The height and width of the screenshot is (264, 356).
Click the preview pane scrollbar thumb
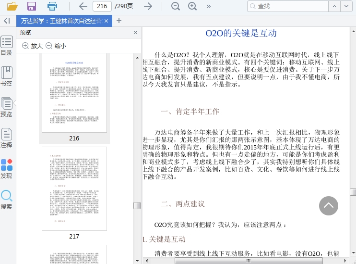point(137,205)
